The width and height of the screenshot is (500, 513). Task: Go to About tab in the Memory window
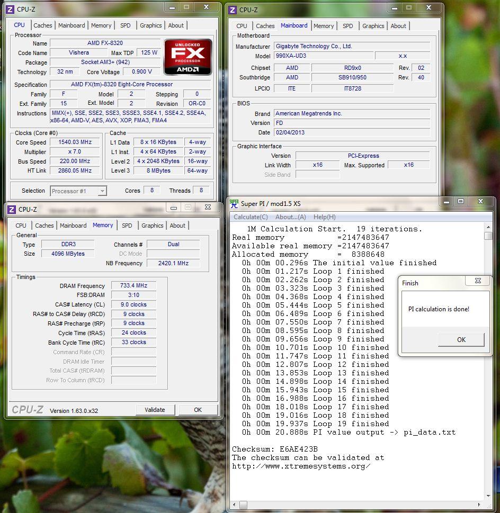tap(177, 226)
